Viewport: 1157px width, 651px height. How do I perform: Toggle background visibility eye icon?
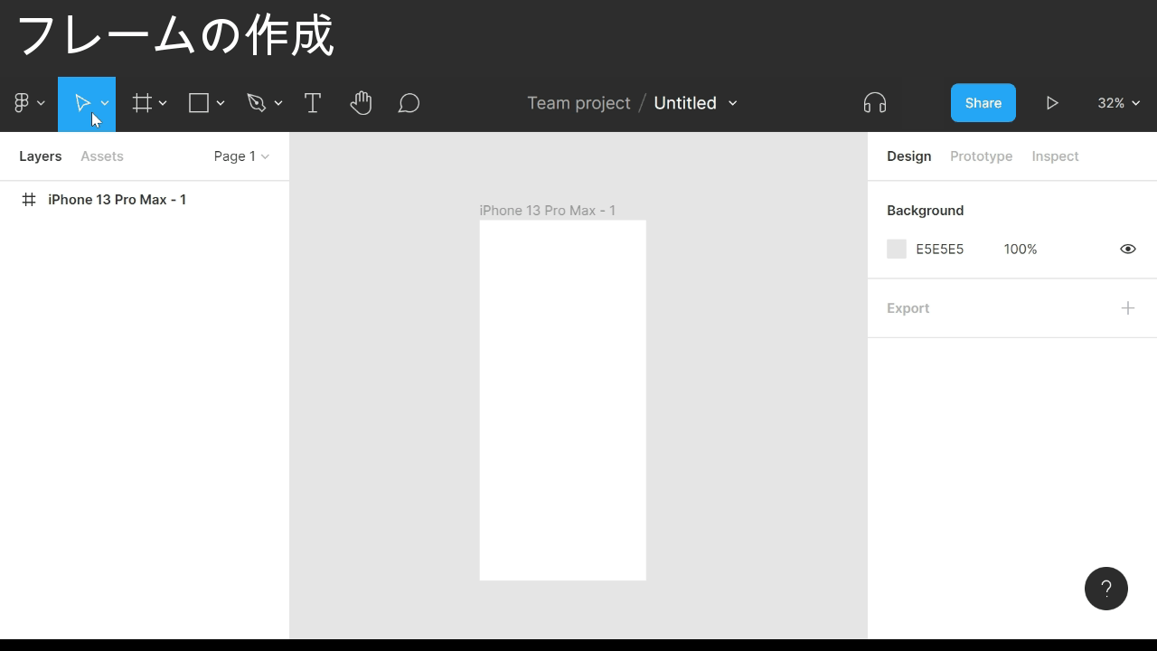(x=1128, y=249)
